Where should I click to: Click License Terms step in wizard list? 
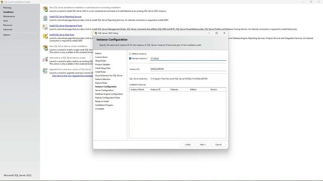pos(101,57)
